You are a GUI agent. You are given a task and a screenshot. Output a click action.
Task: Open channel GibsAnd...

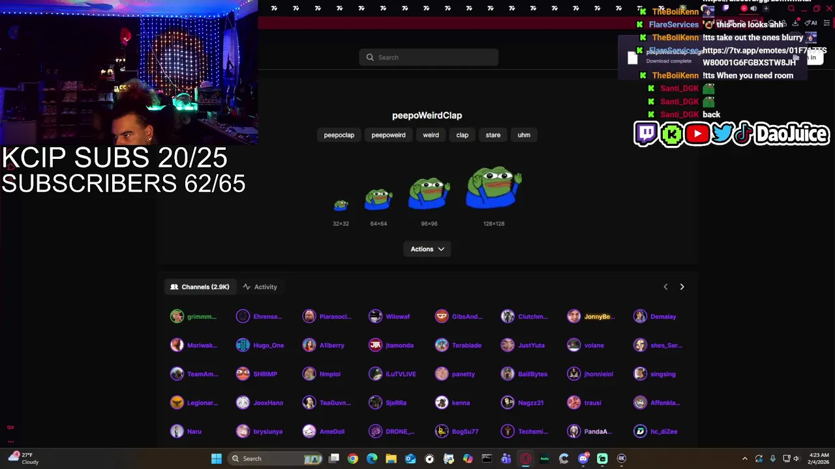[x=459, y=317]
